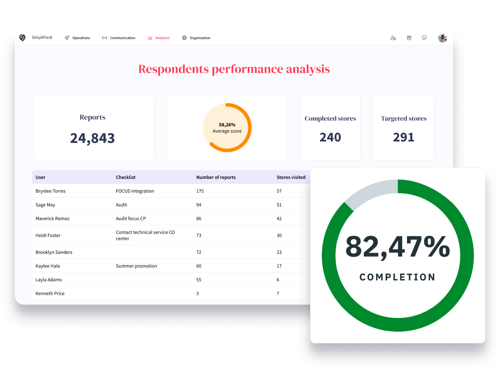Select user Maverick Ramos
Image resolution: width=500 pixels, height=370 pixels.
click(x=52, y=219)
